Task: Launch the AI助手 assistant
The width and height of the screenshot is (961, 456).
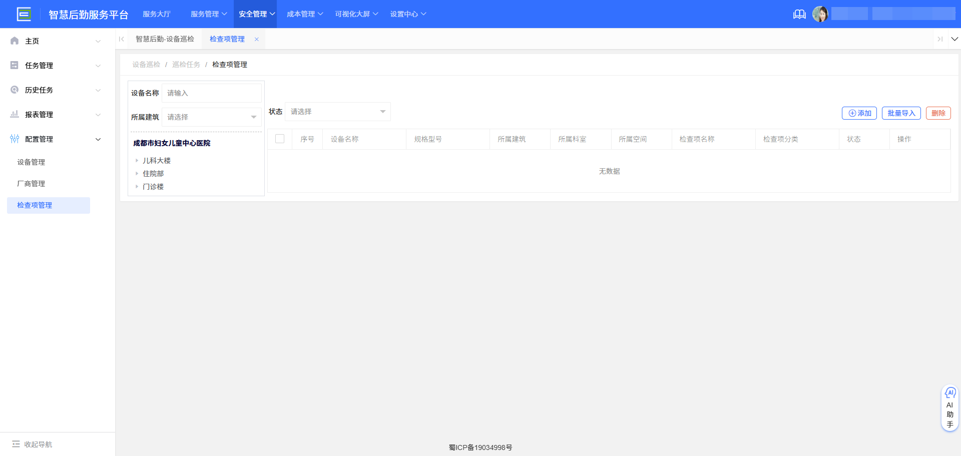Action: [950, 407]
